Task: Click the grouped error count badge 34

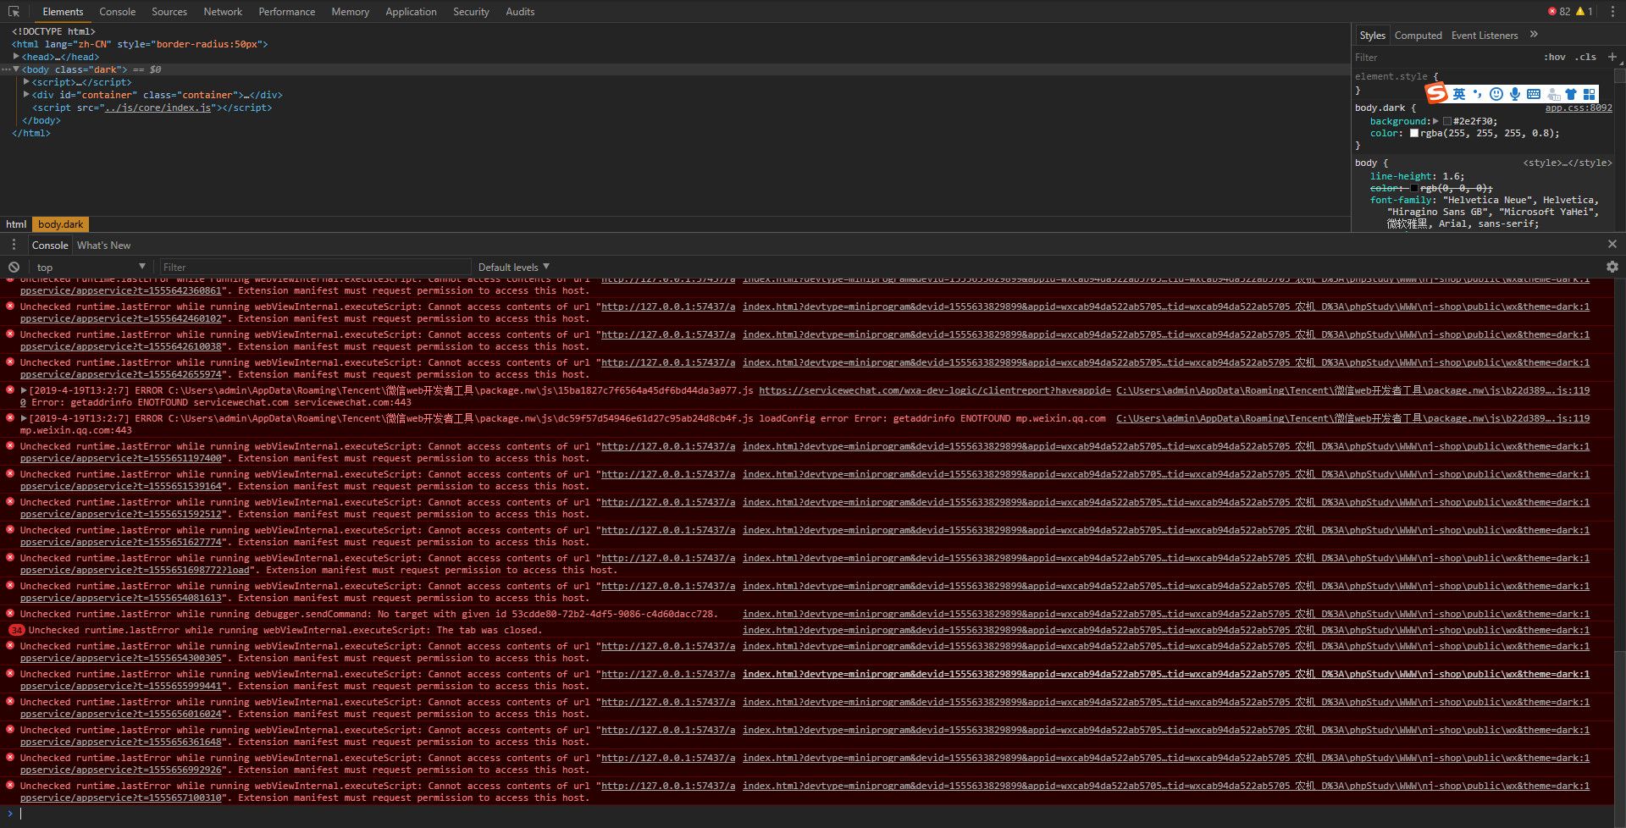Action: pyautogui.click(x=16, y=630)
